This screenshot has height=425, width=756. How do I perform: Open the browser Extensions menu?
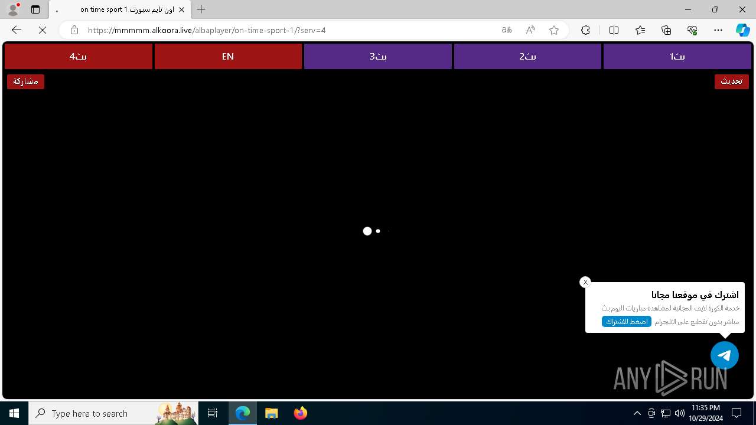585,30
